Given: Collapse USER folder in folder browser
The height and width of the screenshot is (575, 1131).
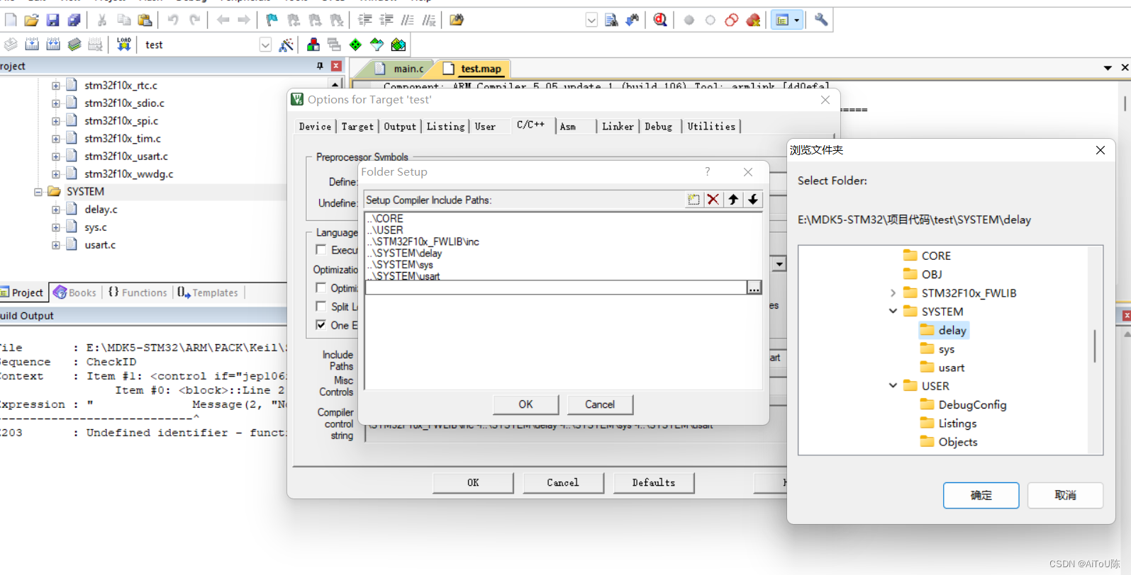Looking at the screenshot, I should click(893, 386).
